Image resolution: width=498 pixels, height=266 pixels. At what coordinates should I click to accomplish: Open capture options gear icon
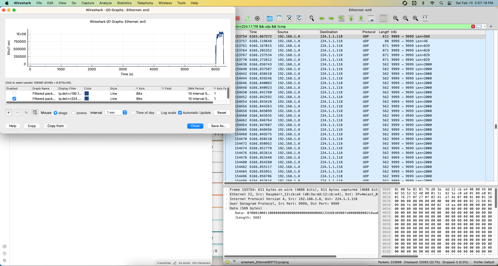point(257,18)
